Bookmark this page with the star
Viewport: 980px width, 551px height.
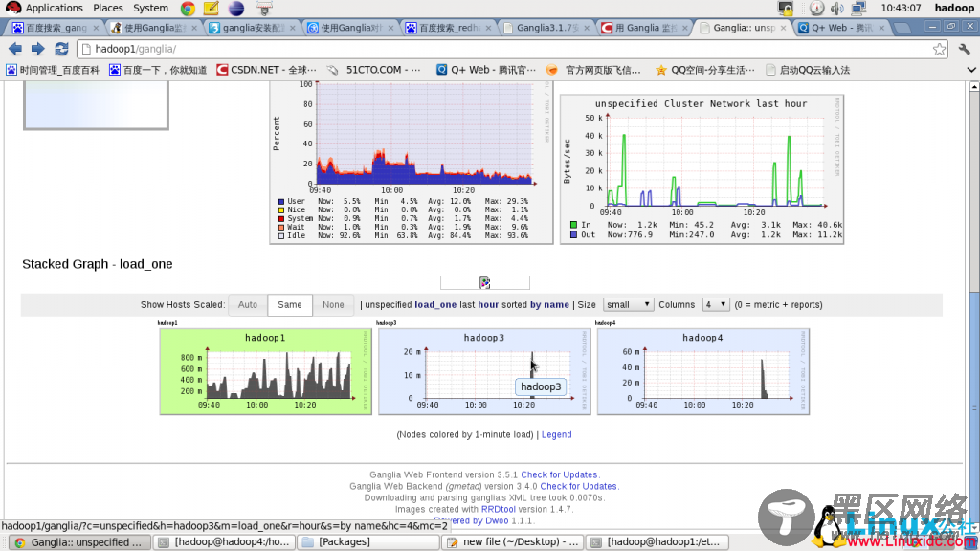click(939, 50)
